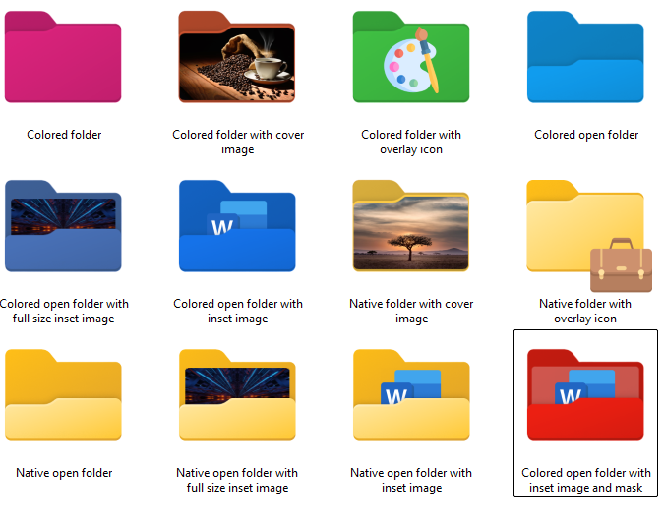Click the "Colored open folder" label text
Image resolution: width=664 pixels, height=522 pixels.
tap(586, 135)
